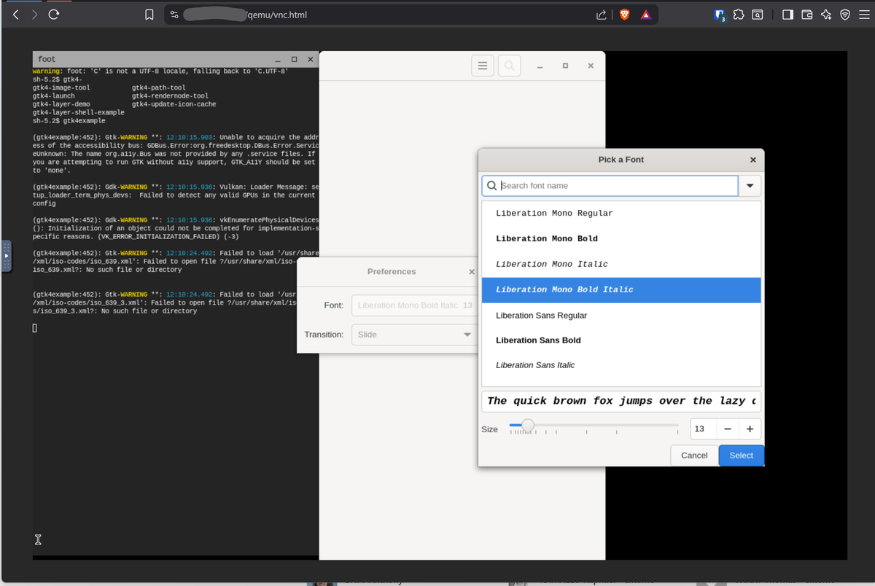
Task: Click the foot terminal title text
Action: (x=47, y=59)
